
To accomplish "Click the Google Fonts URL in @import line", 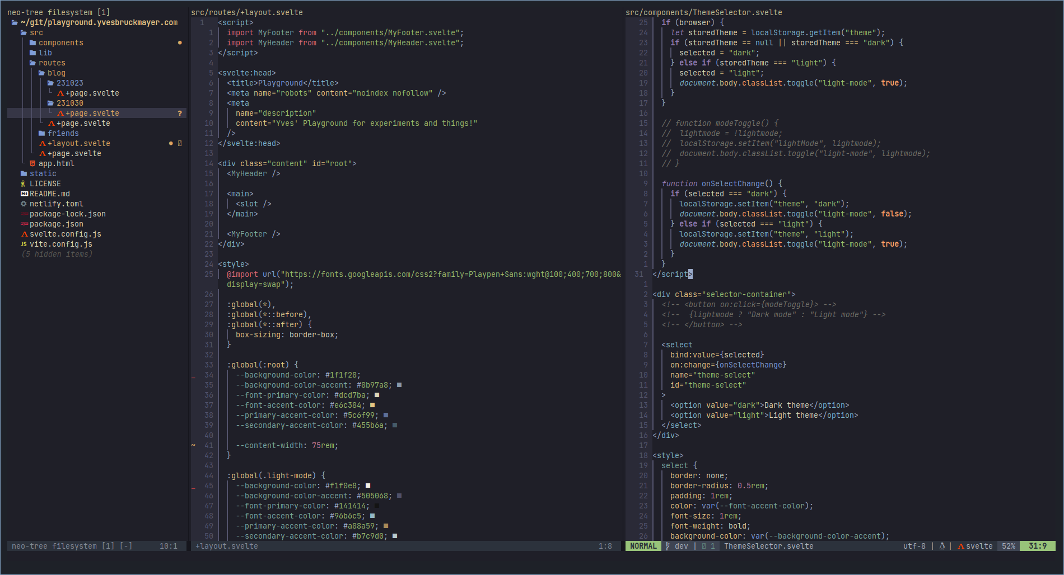I will [450, 275].
